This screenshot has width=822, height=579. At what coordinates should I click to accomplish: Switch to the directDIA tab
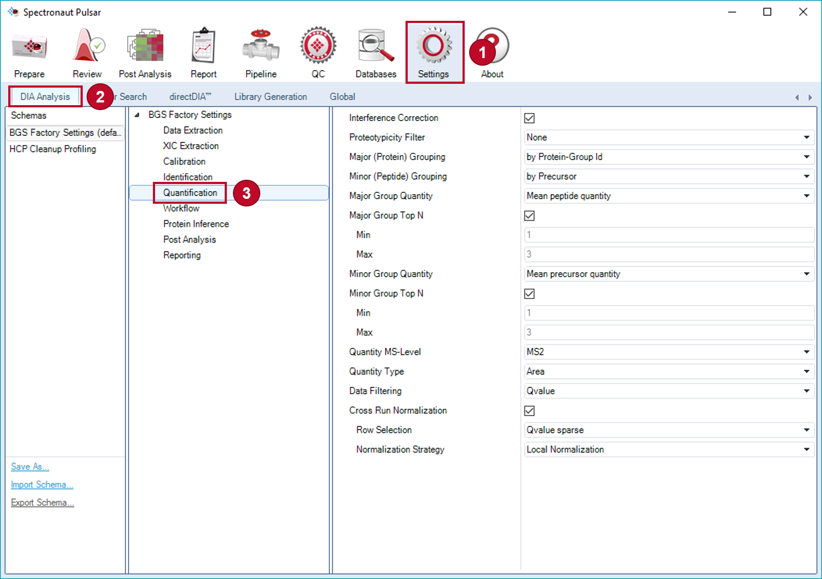(190, 96)
